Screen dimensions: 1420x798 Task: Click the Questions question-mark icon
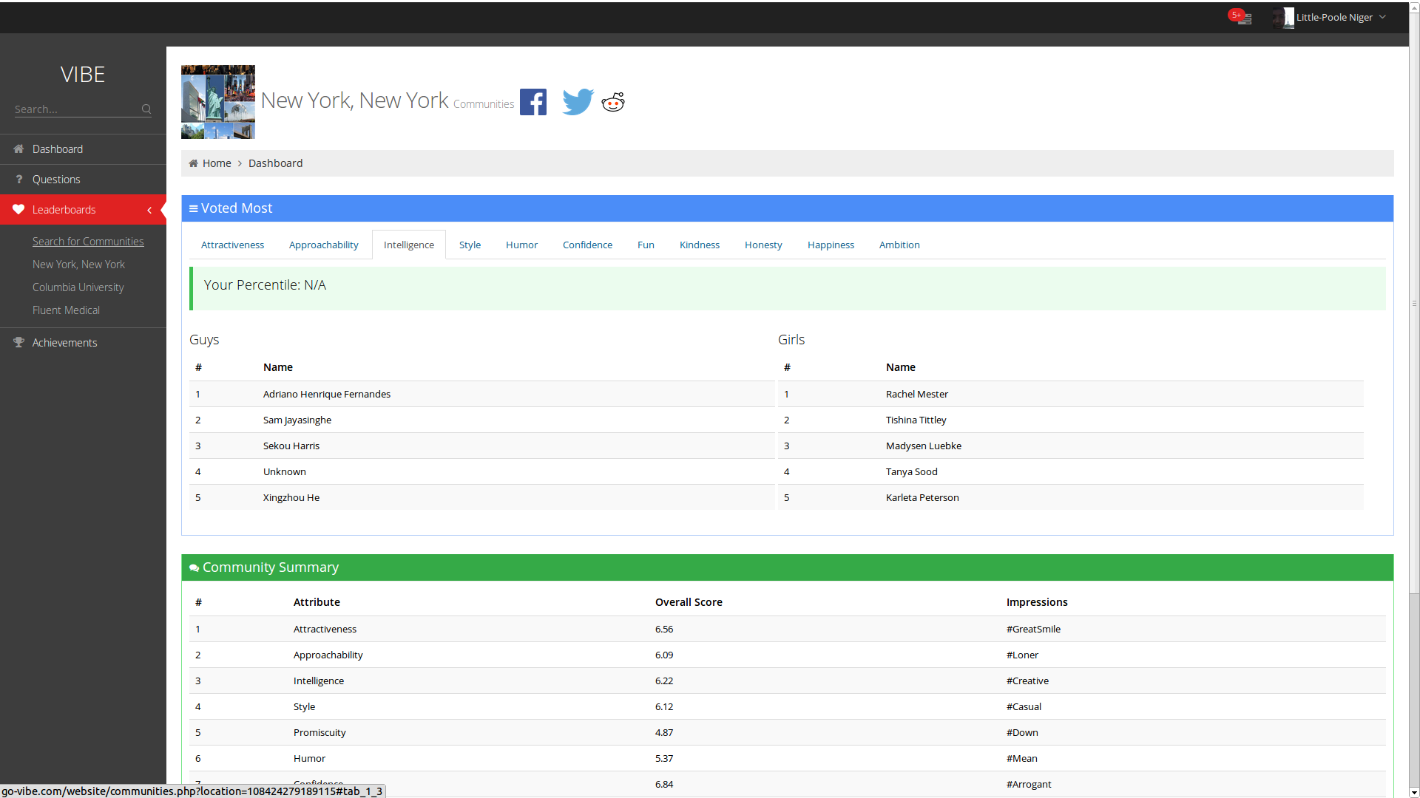(x=18, y=180)
